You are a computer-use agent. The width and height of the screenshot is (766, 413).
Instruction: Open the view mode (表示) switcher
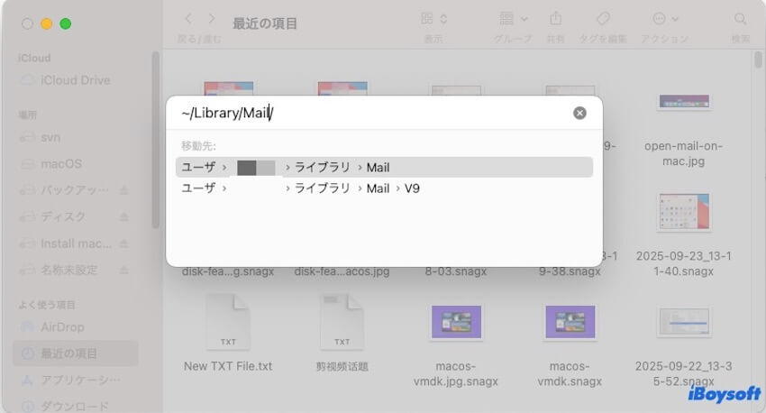tap(433, 19)
